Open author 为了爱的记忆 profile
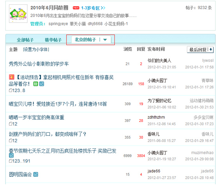The height and width of the screenshot is (185, 218). (159, 100)
